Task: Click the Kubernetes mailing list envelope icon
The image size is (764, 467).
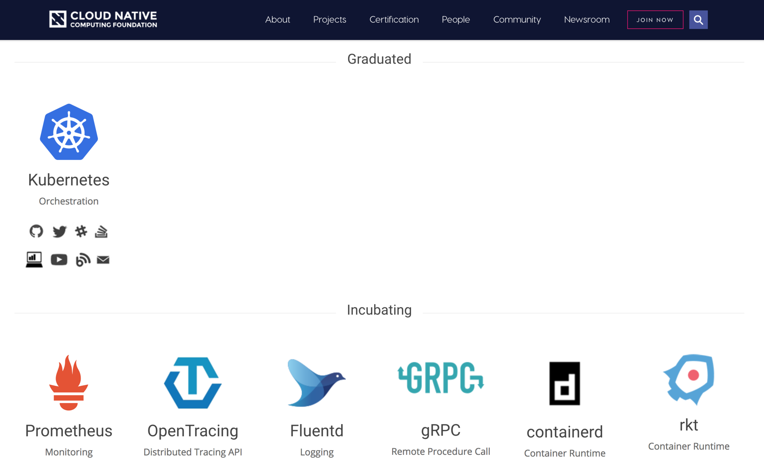Action: point(103,259)
